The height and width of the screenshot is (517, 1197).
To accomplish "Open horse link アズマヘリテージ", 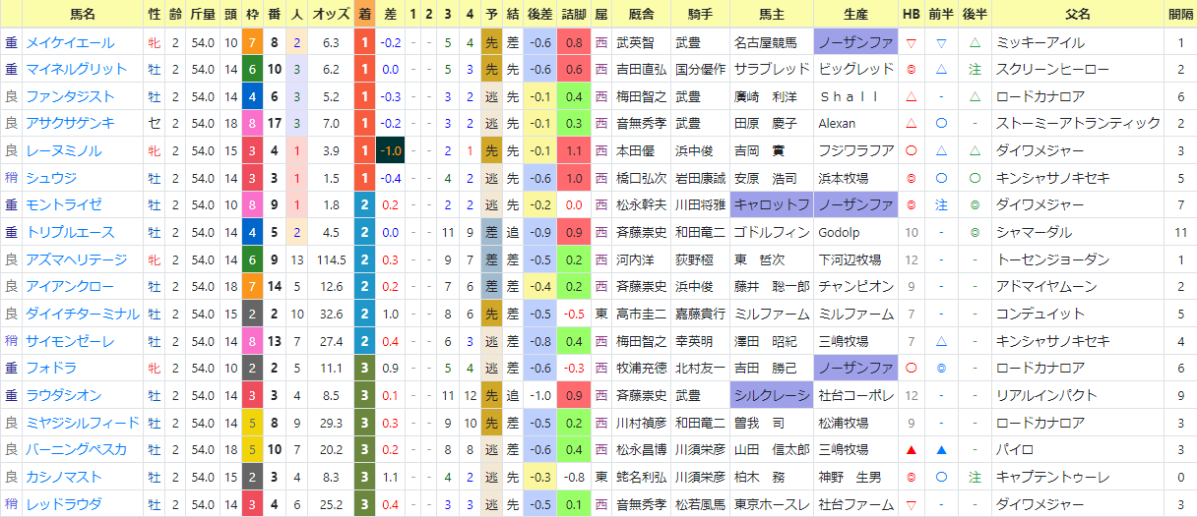I will (76, 258).
